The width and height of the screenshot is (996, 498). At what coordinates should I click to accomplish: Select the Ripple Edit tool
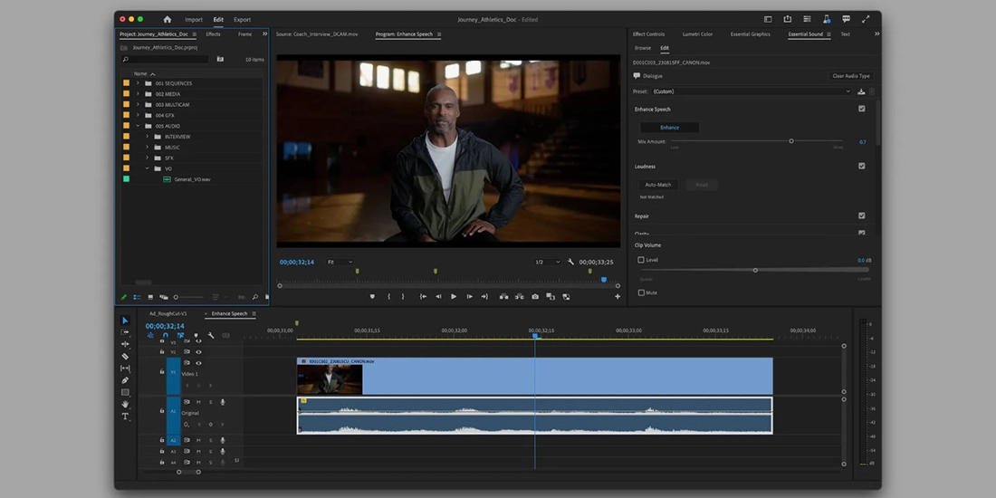coord(125,344)
